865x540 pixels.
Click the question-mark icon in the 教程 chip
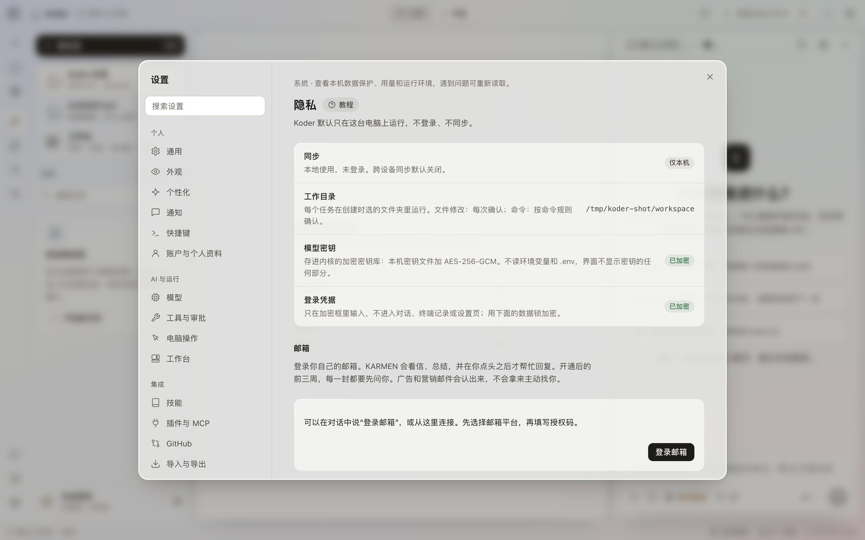tap(332, 105)
